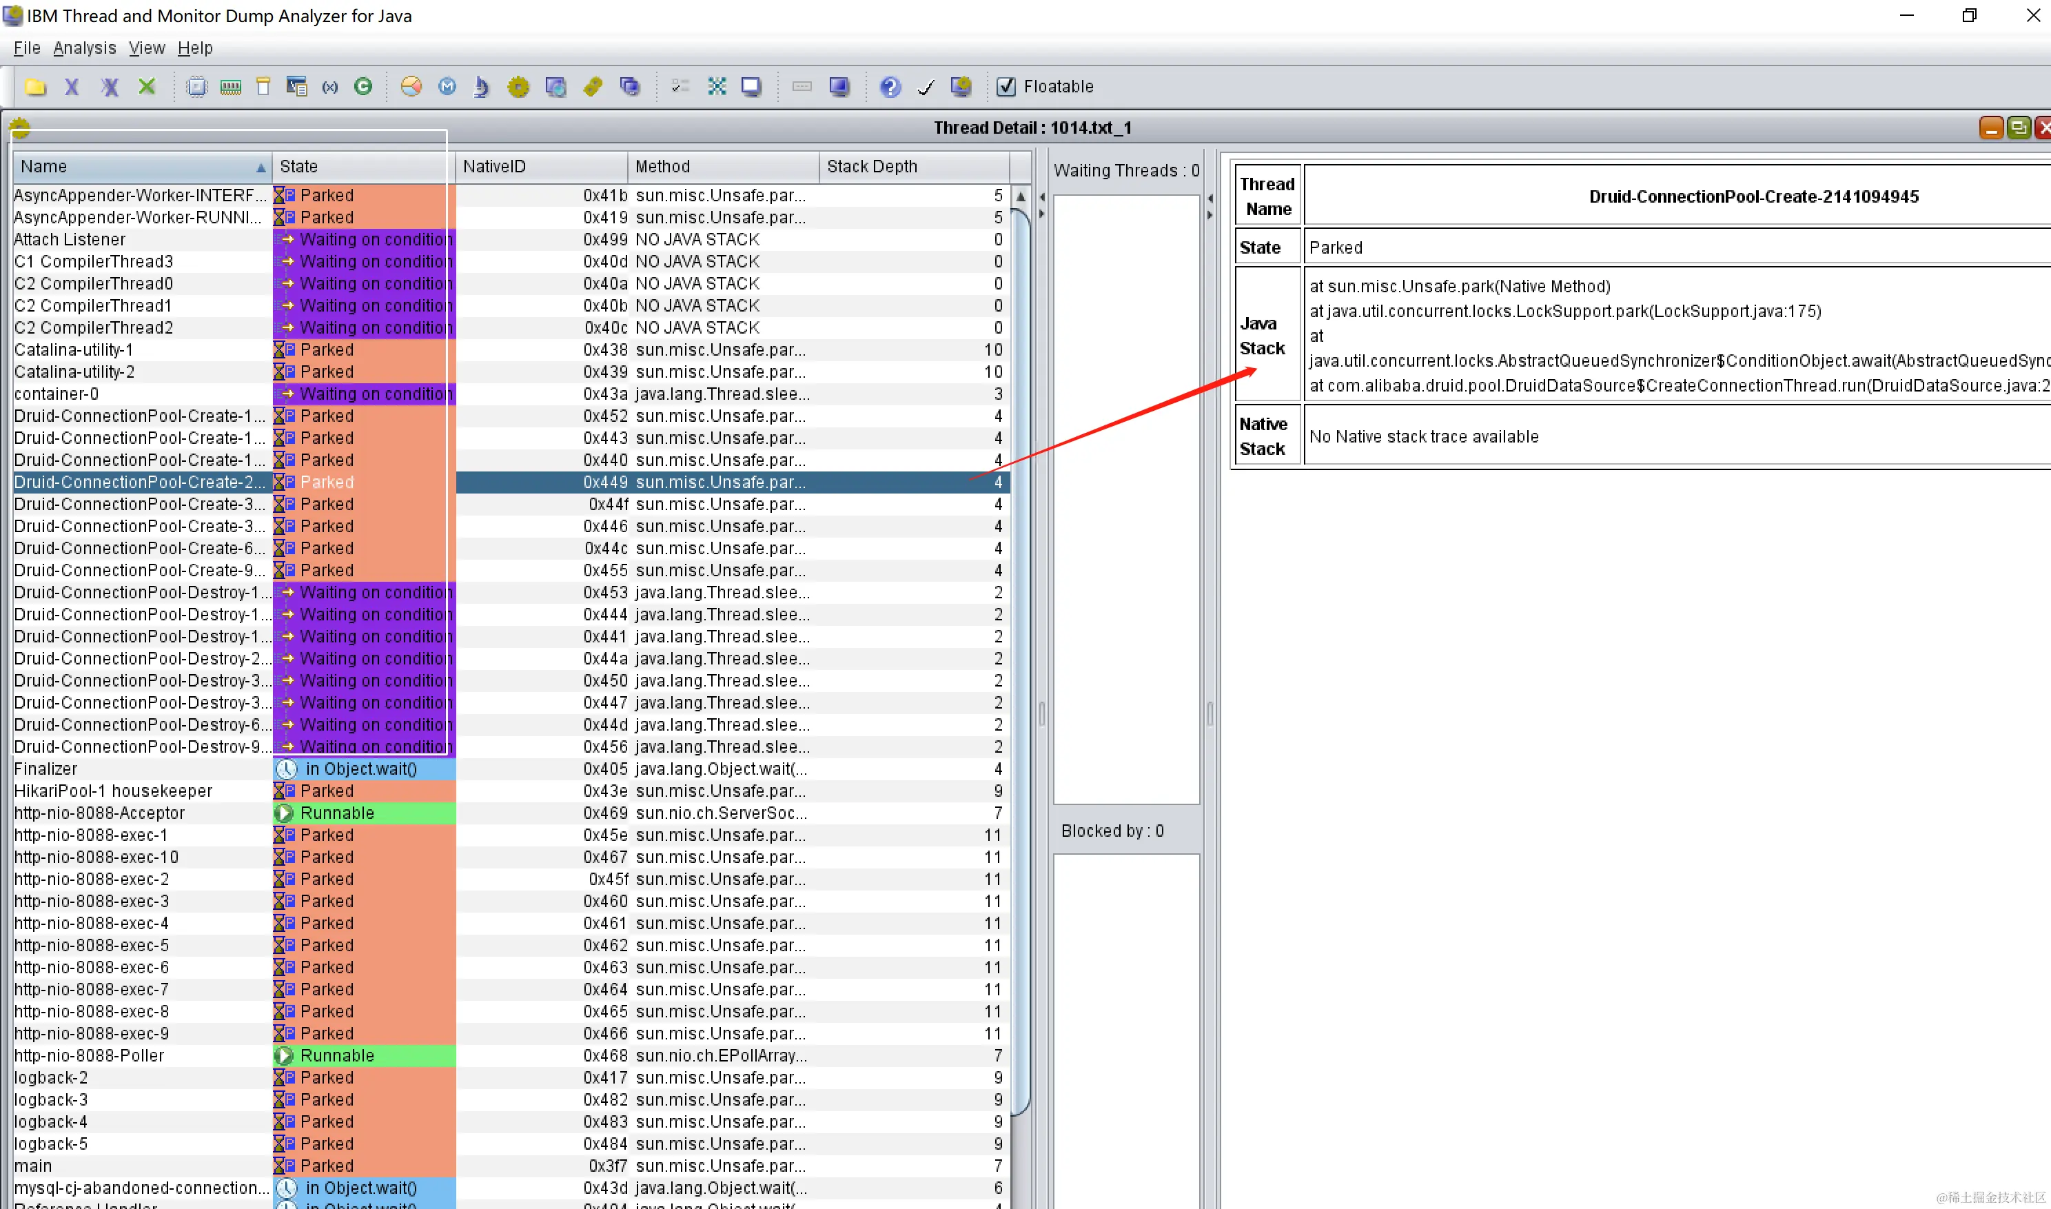Sort threads by Name column header

(139, 166)
